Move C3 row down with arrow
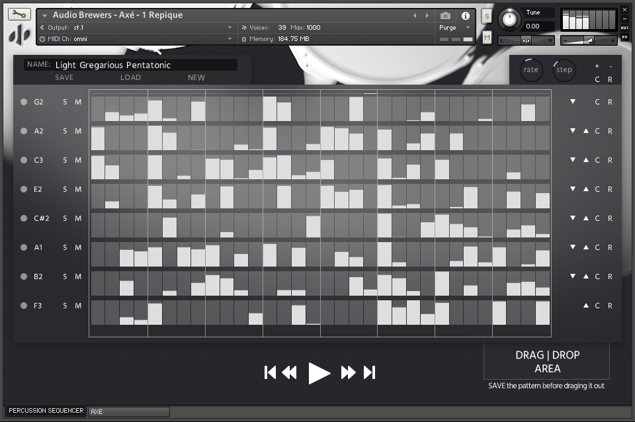Screen dimensions: 635x422 click(573, 160)
